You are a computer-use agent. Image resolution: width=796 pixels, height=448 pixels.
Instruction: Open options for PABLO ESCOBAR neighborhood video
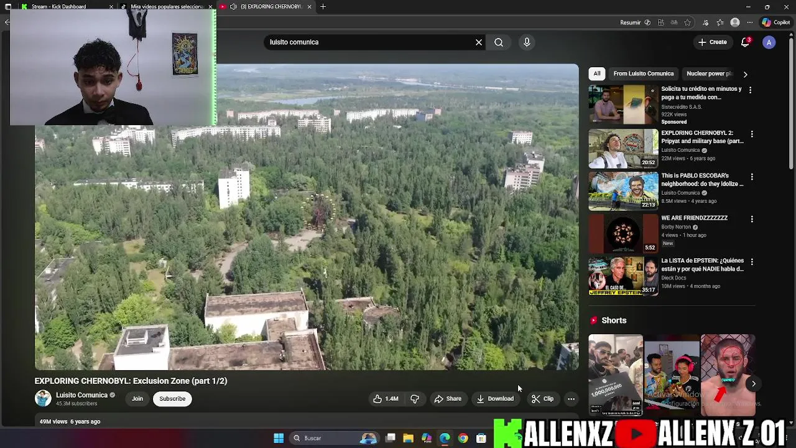752,177
